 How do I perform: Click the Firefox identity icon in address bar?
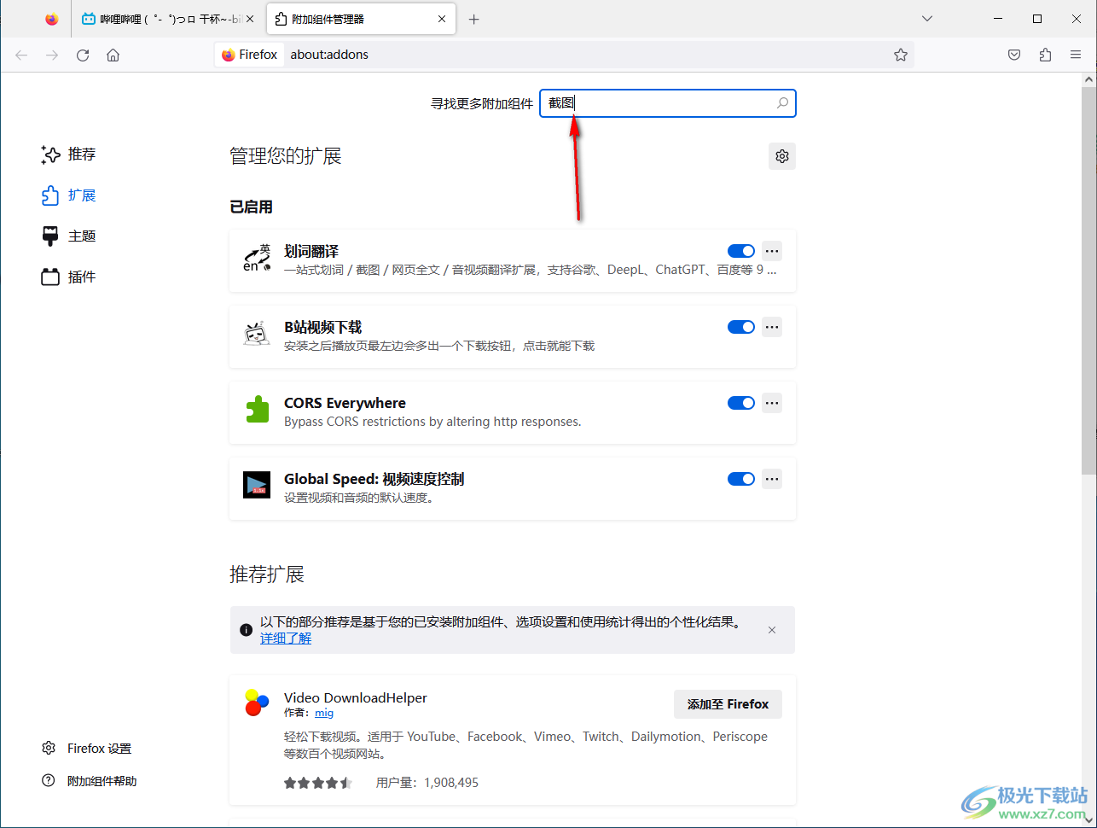[x=250, y=55]
